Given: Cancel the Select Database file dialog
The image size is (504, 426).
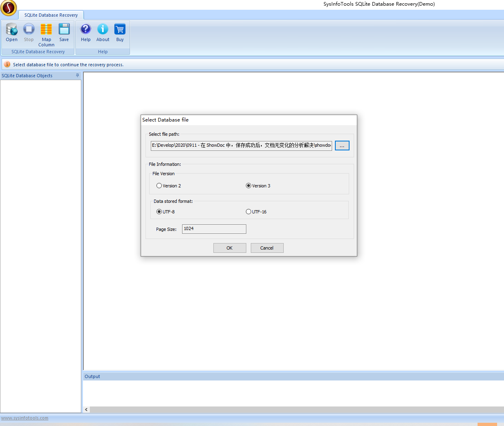Looking at the screenshot, I should click(x=267, y=248).
